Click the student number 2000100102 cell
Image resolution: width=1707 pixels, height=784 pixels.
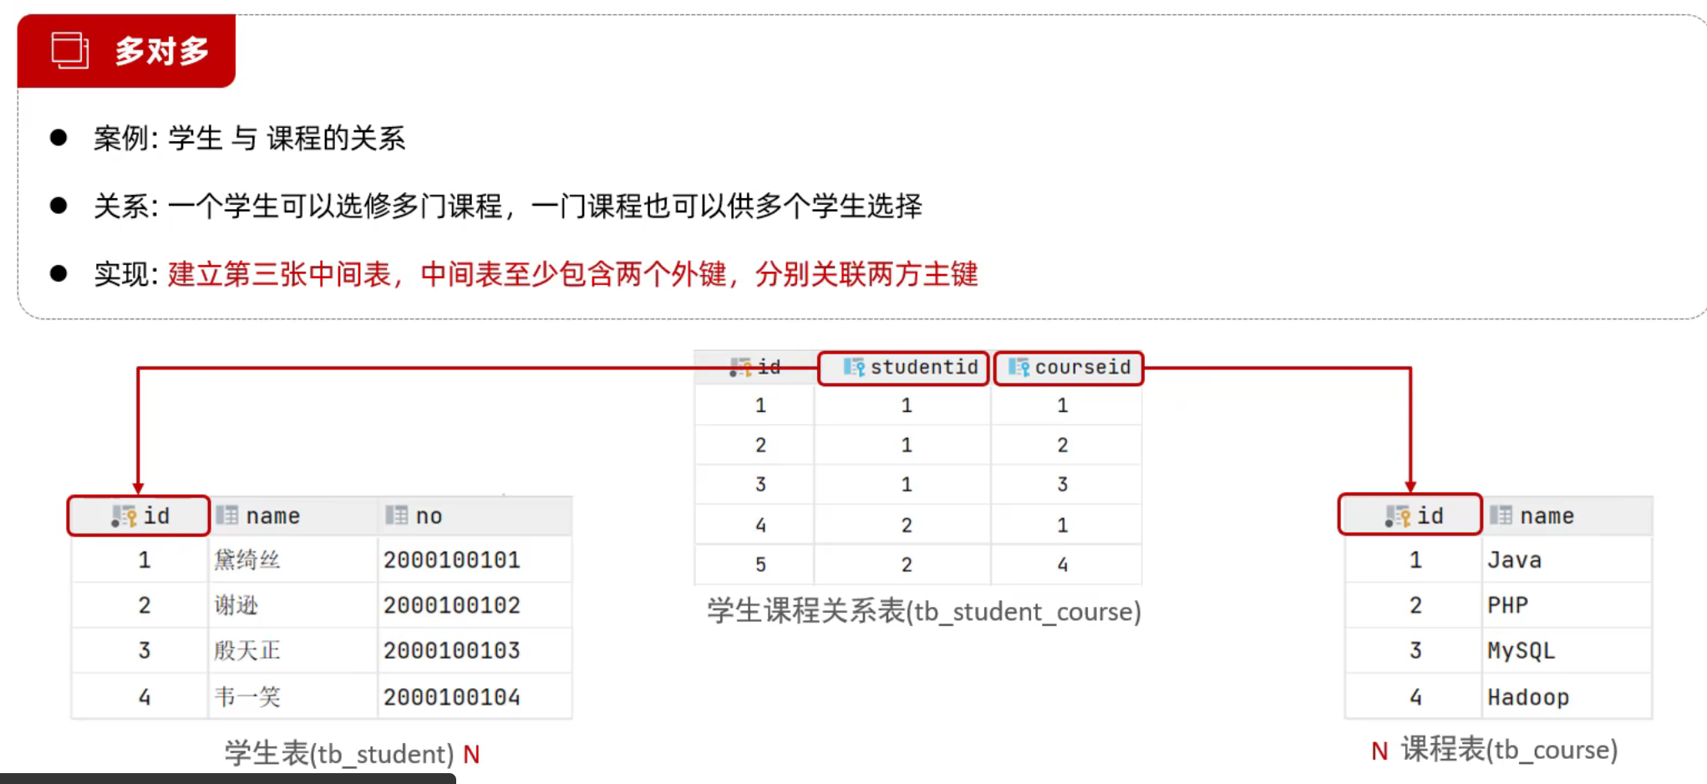(x=474, y=604)
